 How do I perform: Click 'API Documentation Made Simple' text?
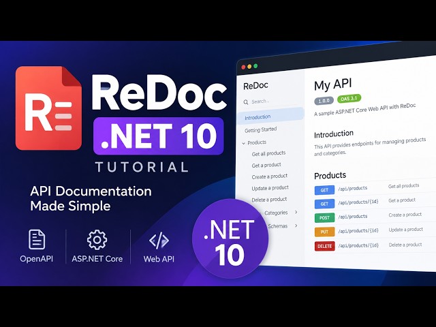point(91,198)
